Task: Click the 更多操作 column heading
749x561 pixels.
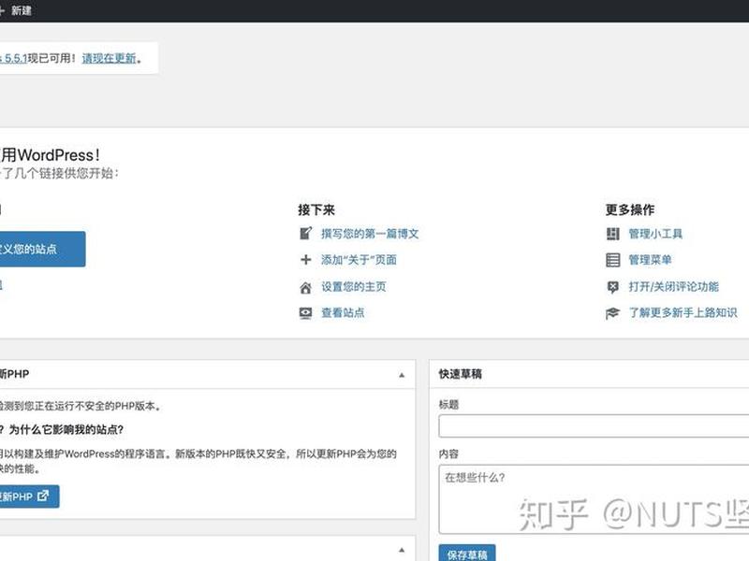Action: point(630,209)
